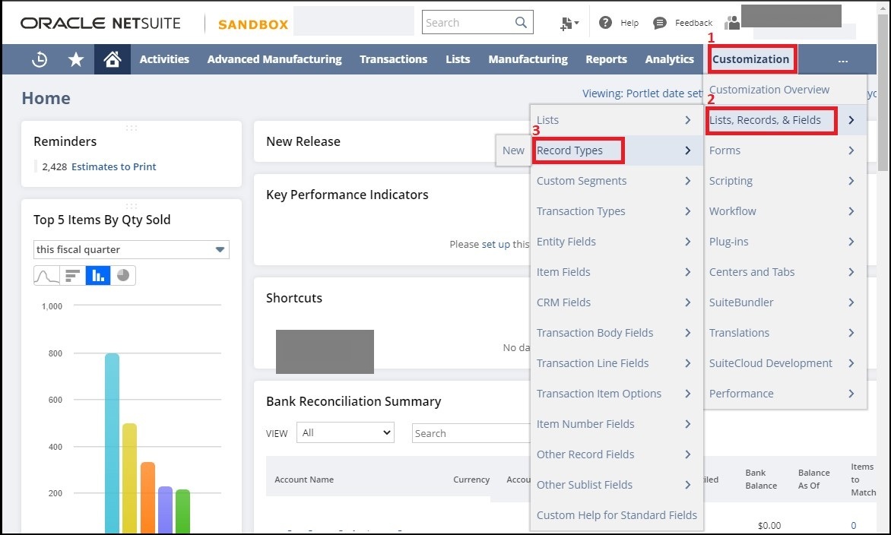Image resolution: width=891 pixels, height=535 pixels.
Task: Go to the Home house icon
Action: (x=113, y=59)
